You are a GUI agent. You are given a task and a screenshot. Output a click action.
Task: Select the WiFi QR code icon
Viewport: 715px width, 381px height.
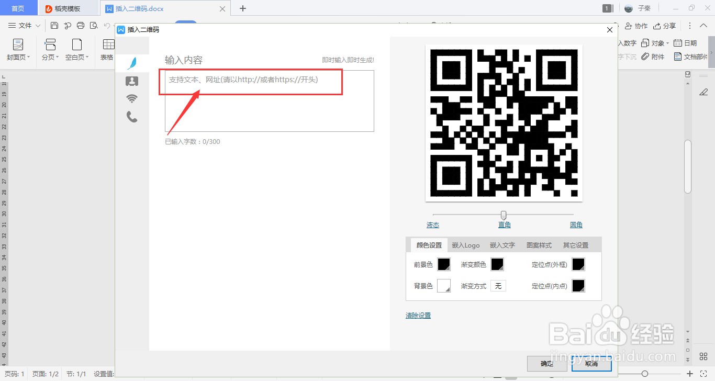pos(132,98)
